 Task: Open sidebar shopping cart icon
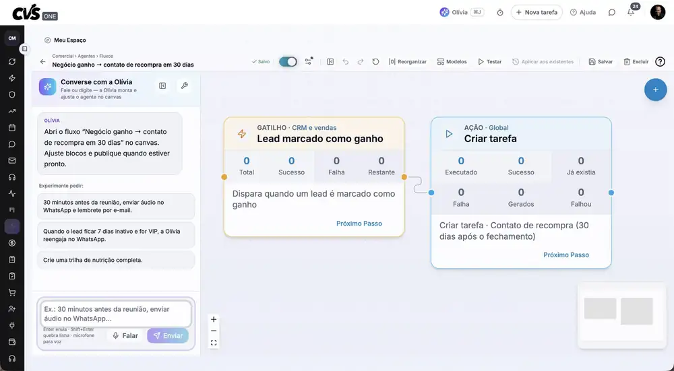[x=12, y=292]
